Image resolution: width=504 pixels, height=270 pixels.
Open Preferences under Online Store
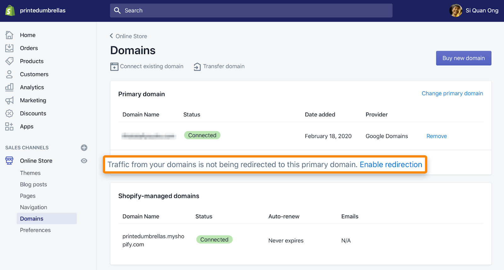point(35,230)
